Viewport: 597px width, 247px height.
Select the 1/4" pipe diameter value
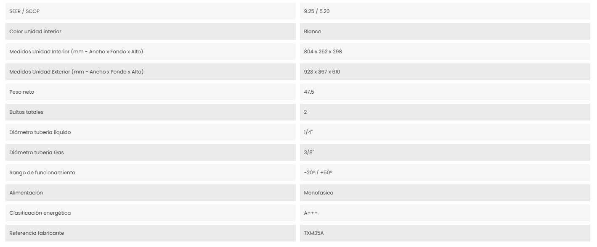point(308,132)
